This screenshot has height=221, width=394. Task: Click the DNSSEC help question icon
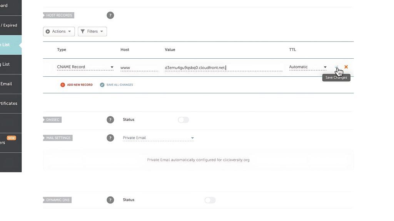point(110,120)
